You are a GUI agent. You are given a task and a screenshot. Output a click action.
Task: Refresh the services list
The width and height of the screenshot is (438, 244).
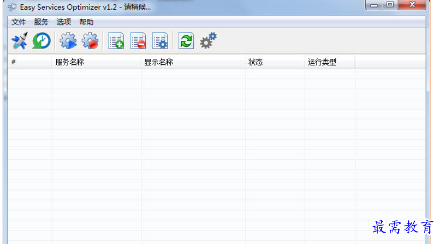click(186, 41)
